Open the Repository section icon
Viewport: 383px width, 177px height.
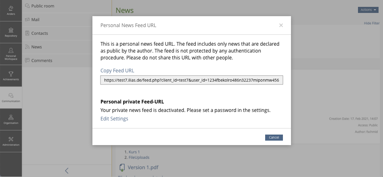click(x=11, y=31)
